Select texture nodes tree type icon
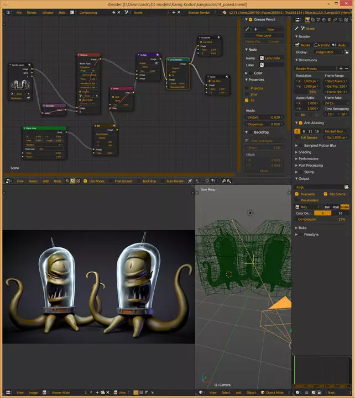355x398 pixels. click(x=78, y=181)
